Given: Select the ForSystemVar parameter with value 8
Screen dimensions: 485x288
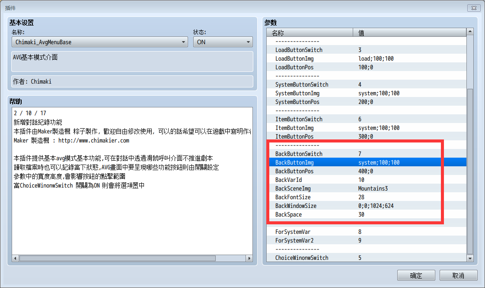Looking at the screenshot, I should (367, 232).
